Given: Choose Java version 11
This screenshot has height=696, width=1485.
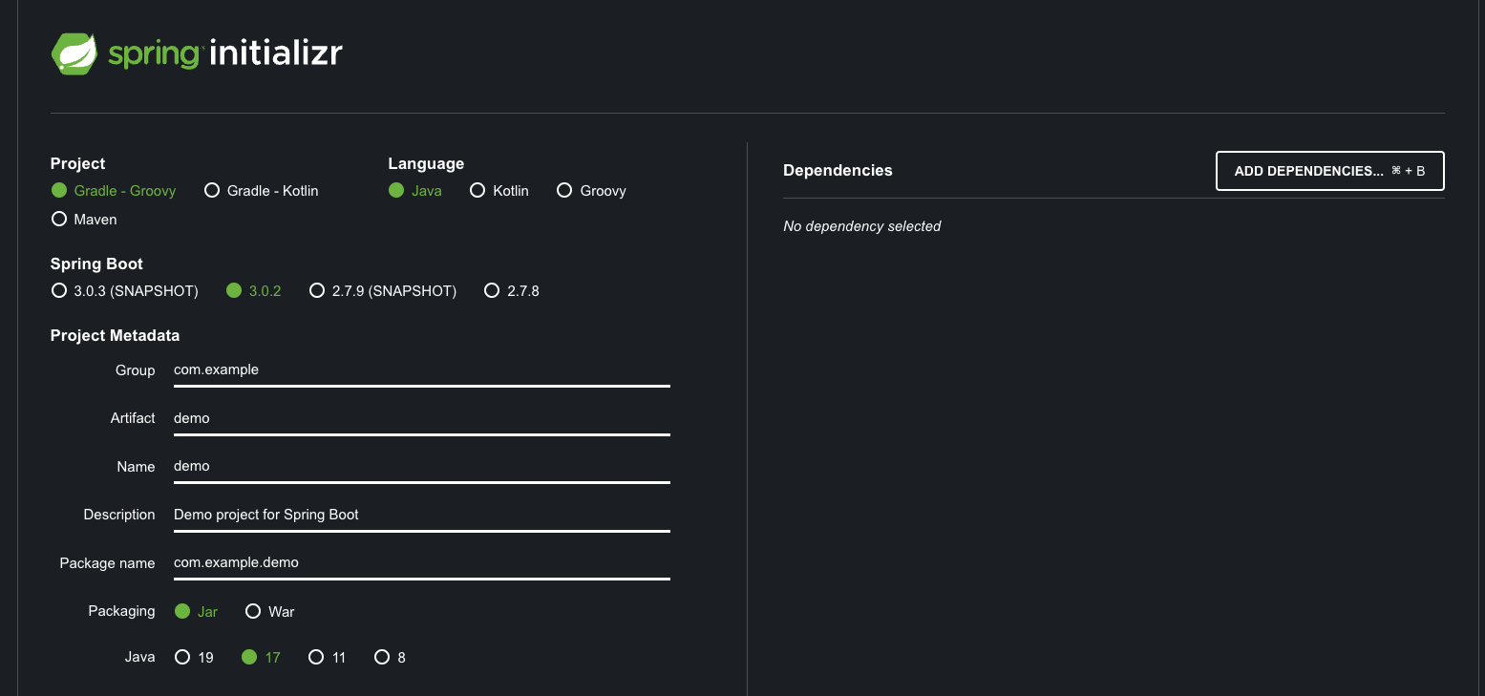Looking at the screenshot, I should click(x=328, y=658).
